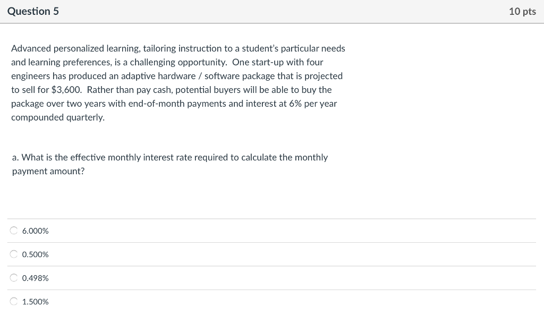Mark the 0.498% radio button
The width and height of the screenshot is (544, 314).
pos(13,277)
